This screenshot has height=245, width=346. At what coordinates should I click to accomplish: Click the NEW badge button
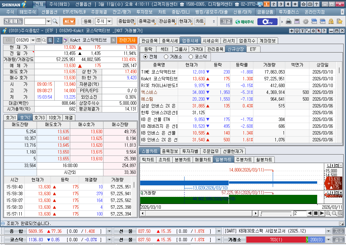coord(69,21)
